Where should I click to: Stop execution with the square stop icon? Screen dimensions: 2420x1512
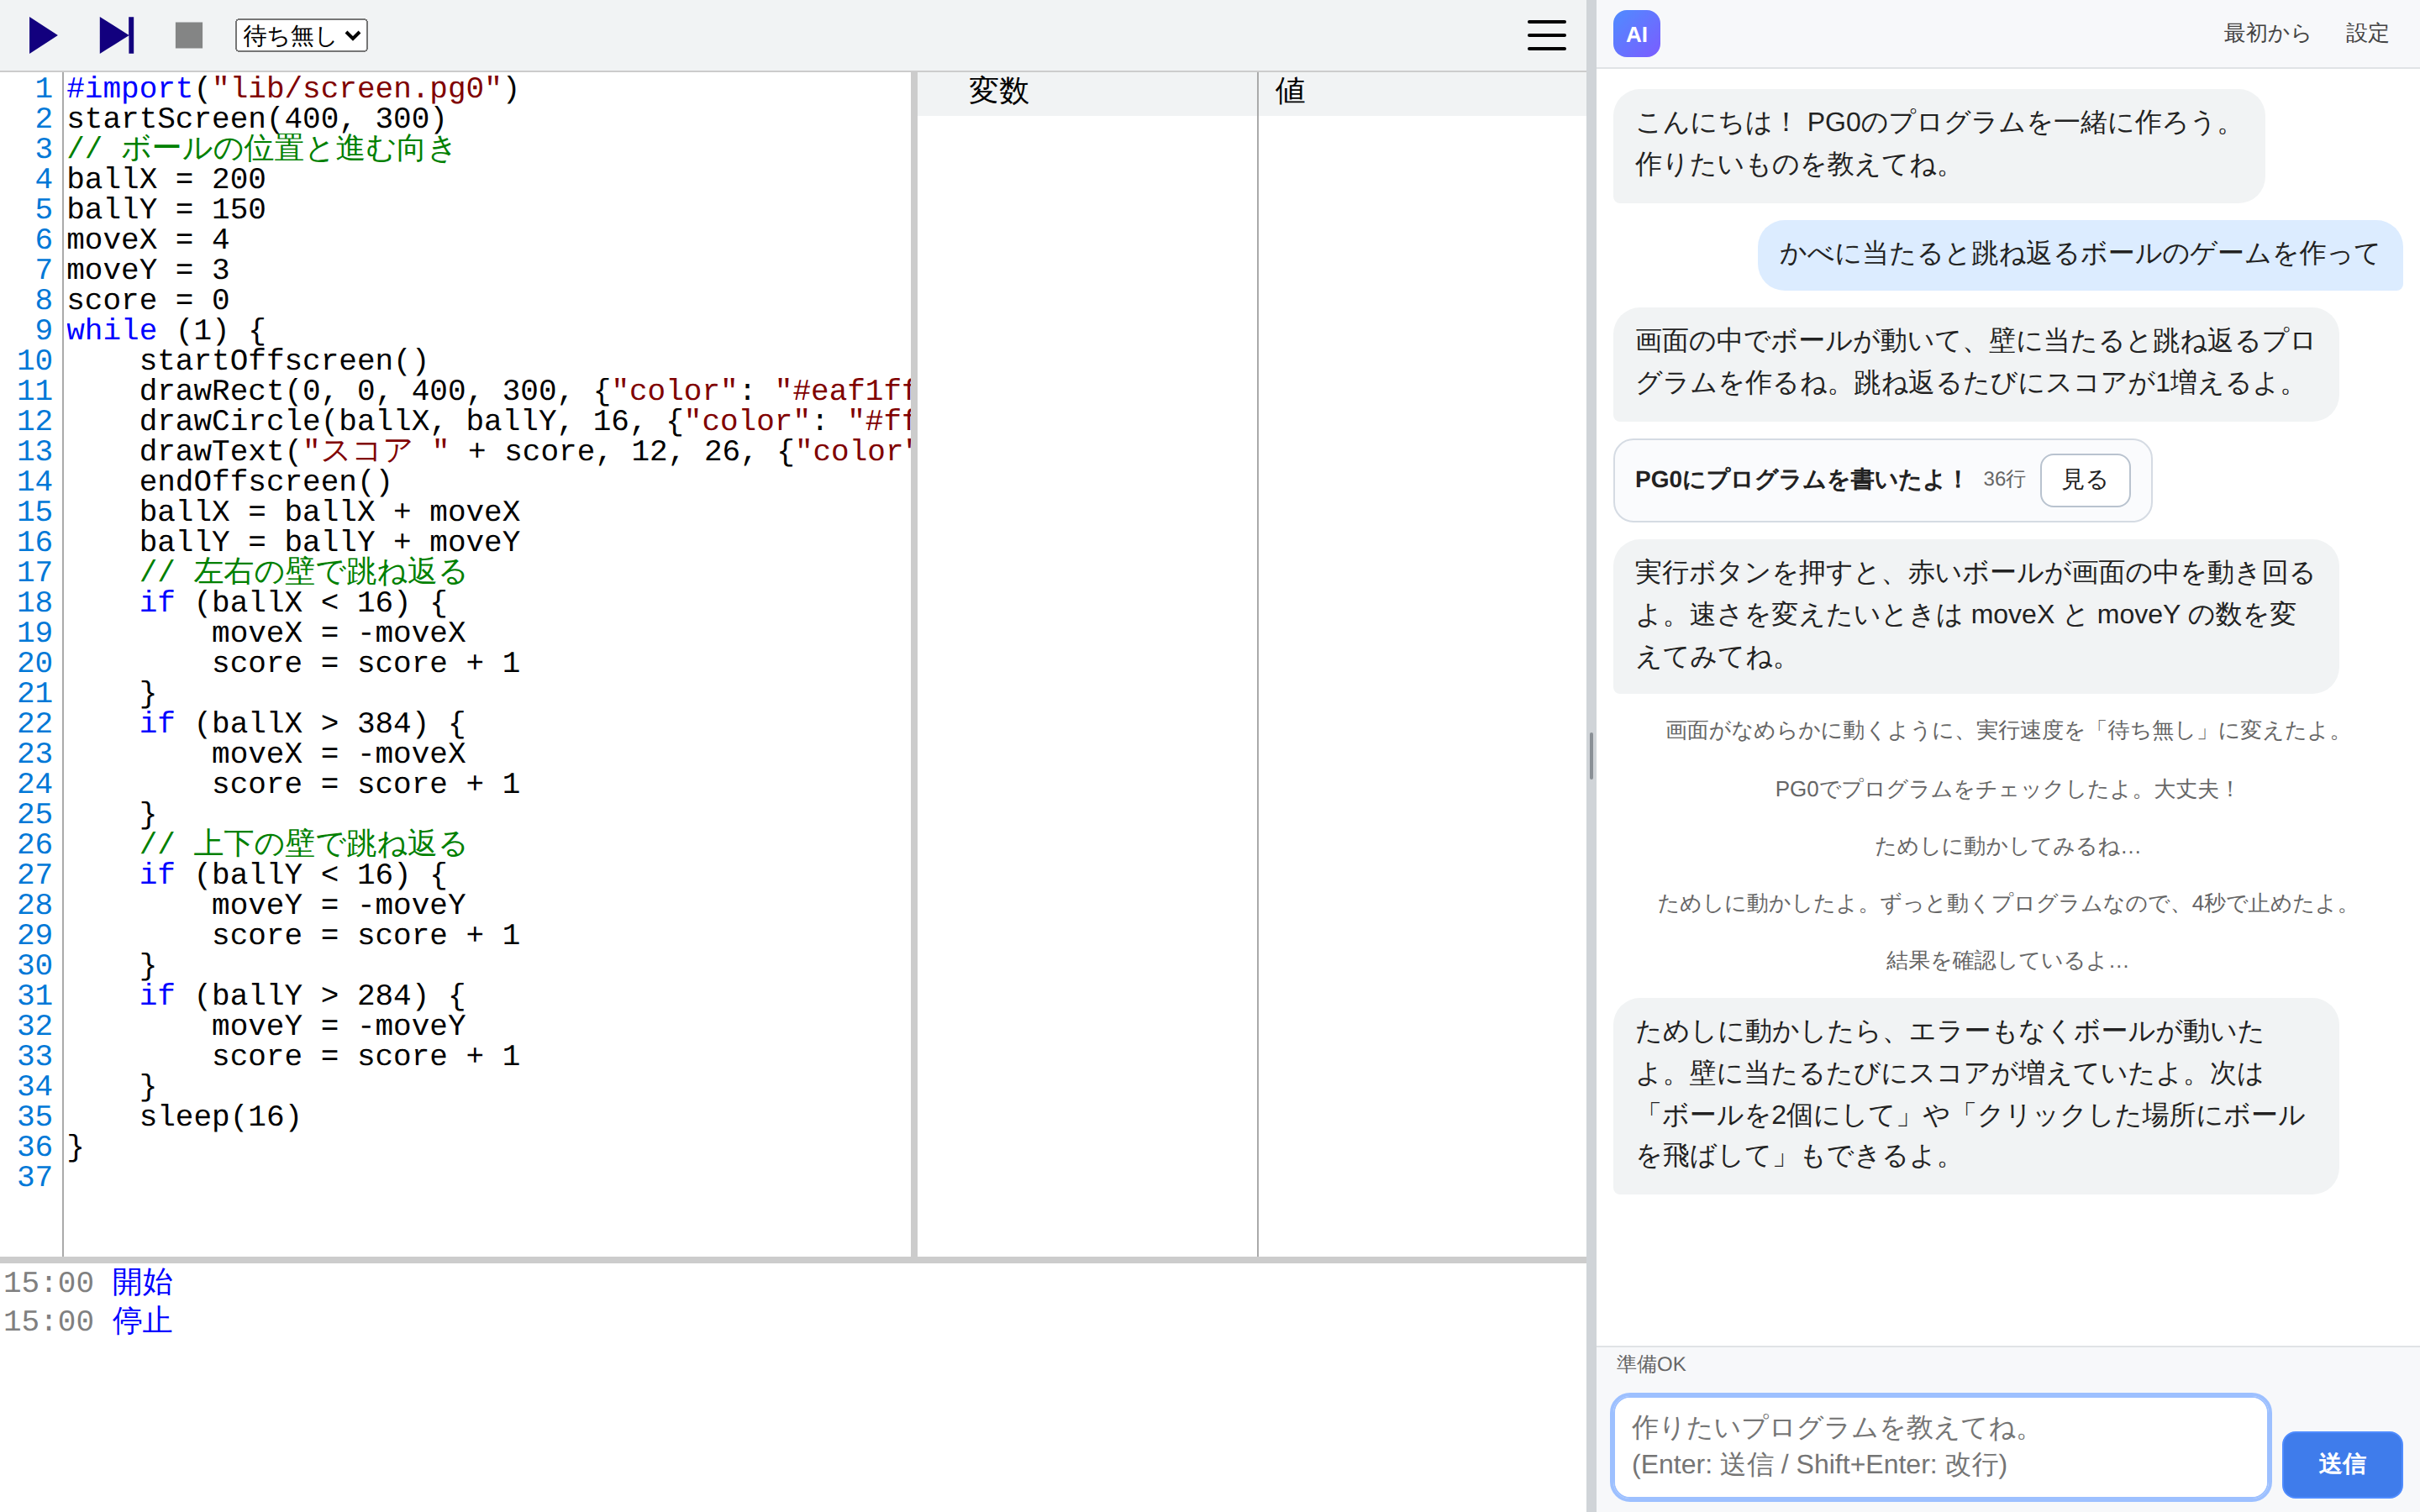pos(189,35)
